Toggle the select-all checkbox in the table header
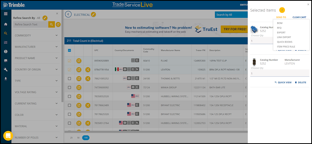This screenshot has height=144, width=312. (x=69, y=50)
